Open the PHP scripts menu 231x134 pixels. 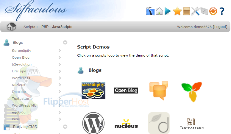[x=45, y=27]
